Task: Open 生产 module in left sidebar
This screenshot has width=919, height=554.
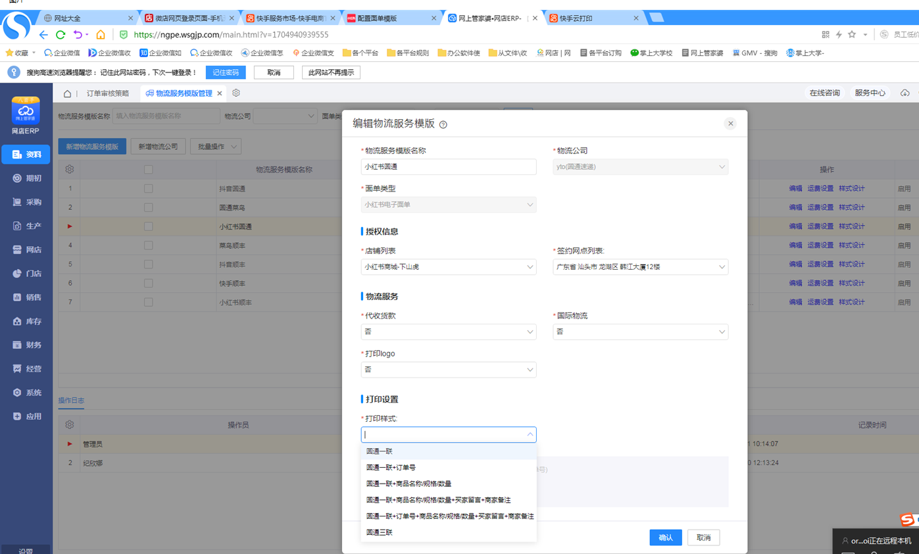Action: pos(26,226)
